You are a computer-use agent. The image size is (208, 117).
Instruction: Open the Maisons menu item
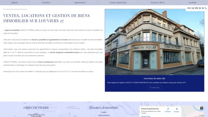click(14, 3)
